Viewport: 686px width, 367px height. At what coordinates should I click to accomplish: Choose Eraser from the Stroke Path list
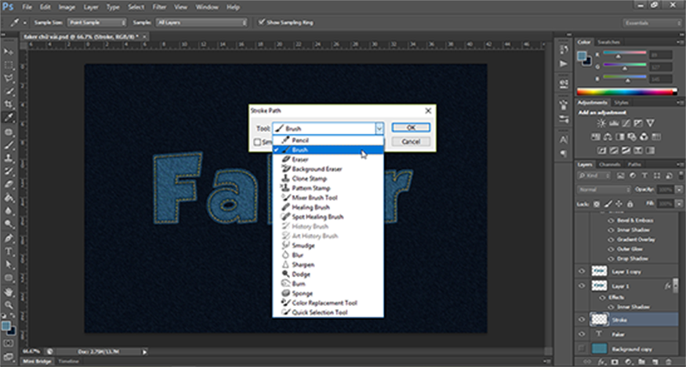click(x=299, y=159)
